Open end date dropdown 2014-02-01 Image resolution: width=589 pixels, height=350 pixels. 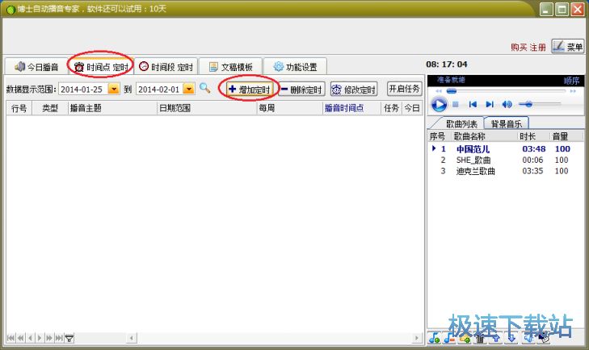189,89
